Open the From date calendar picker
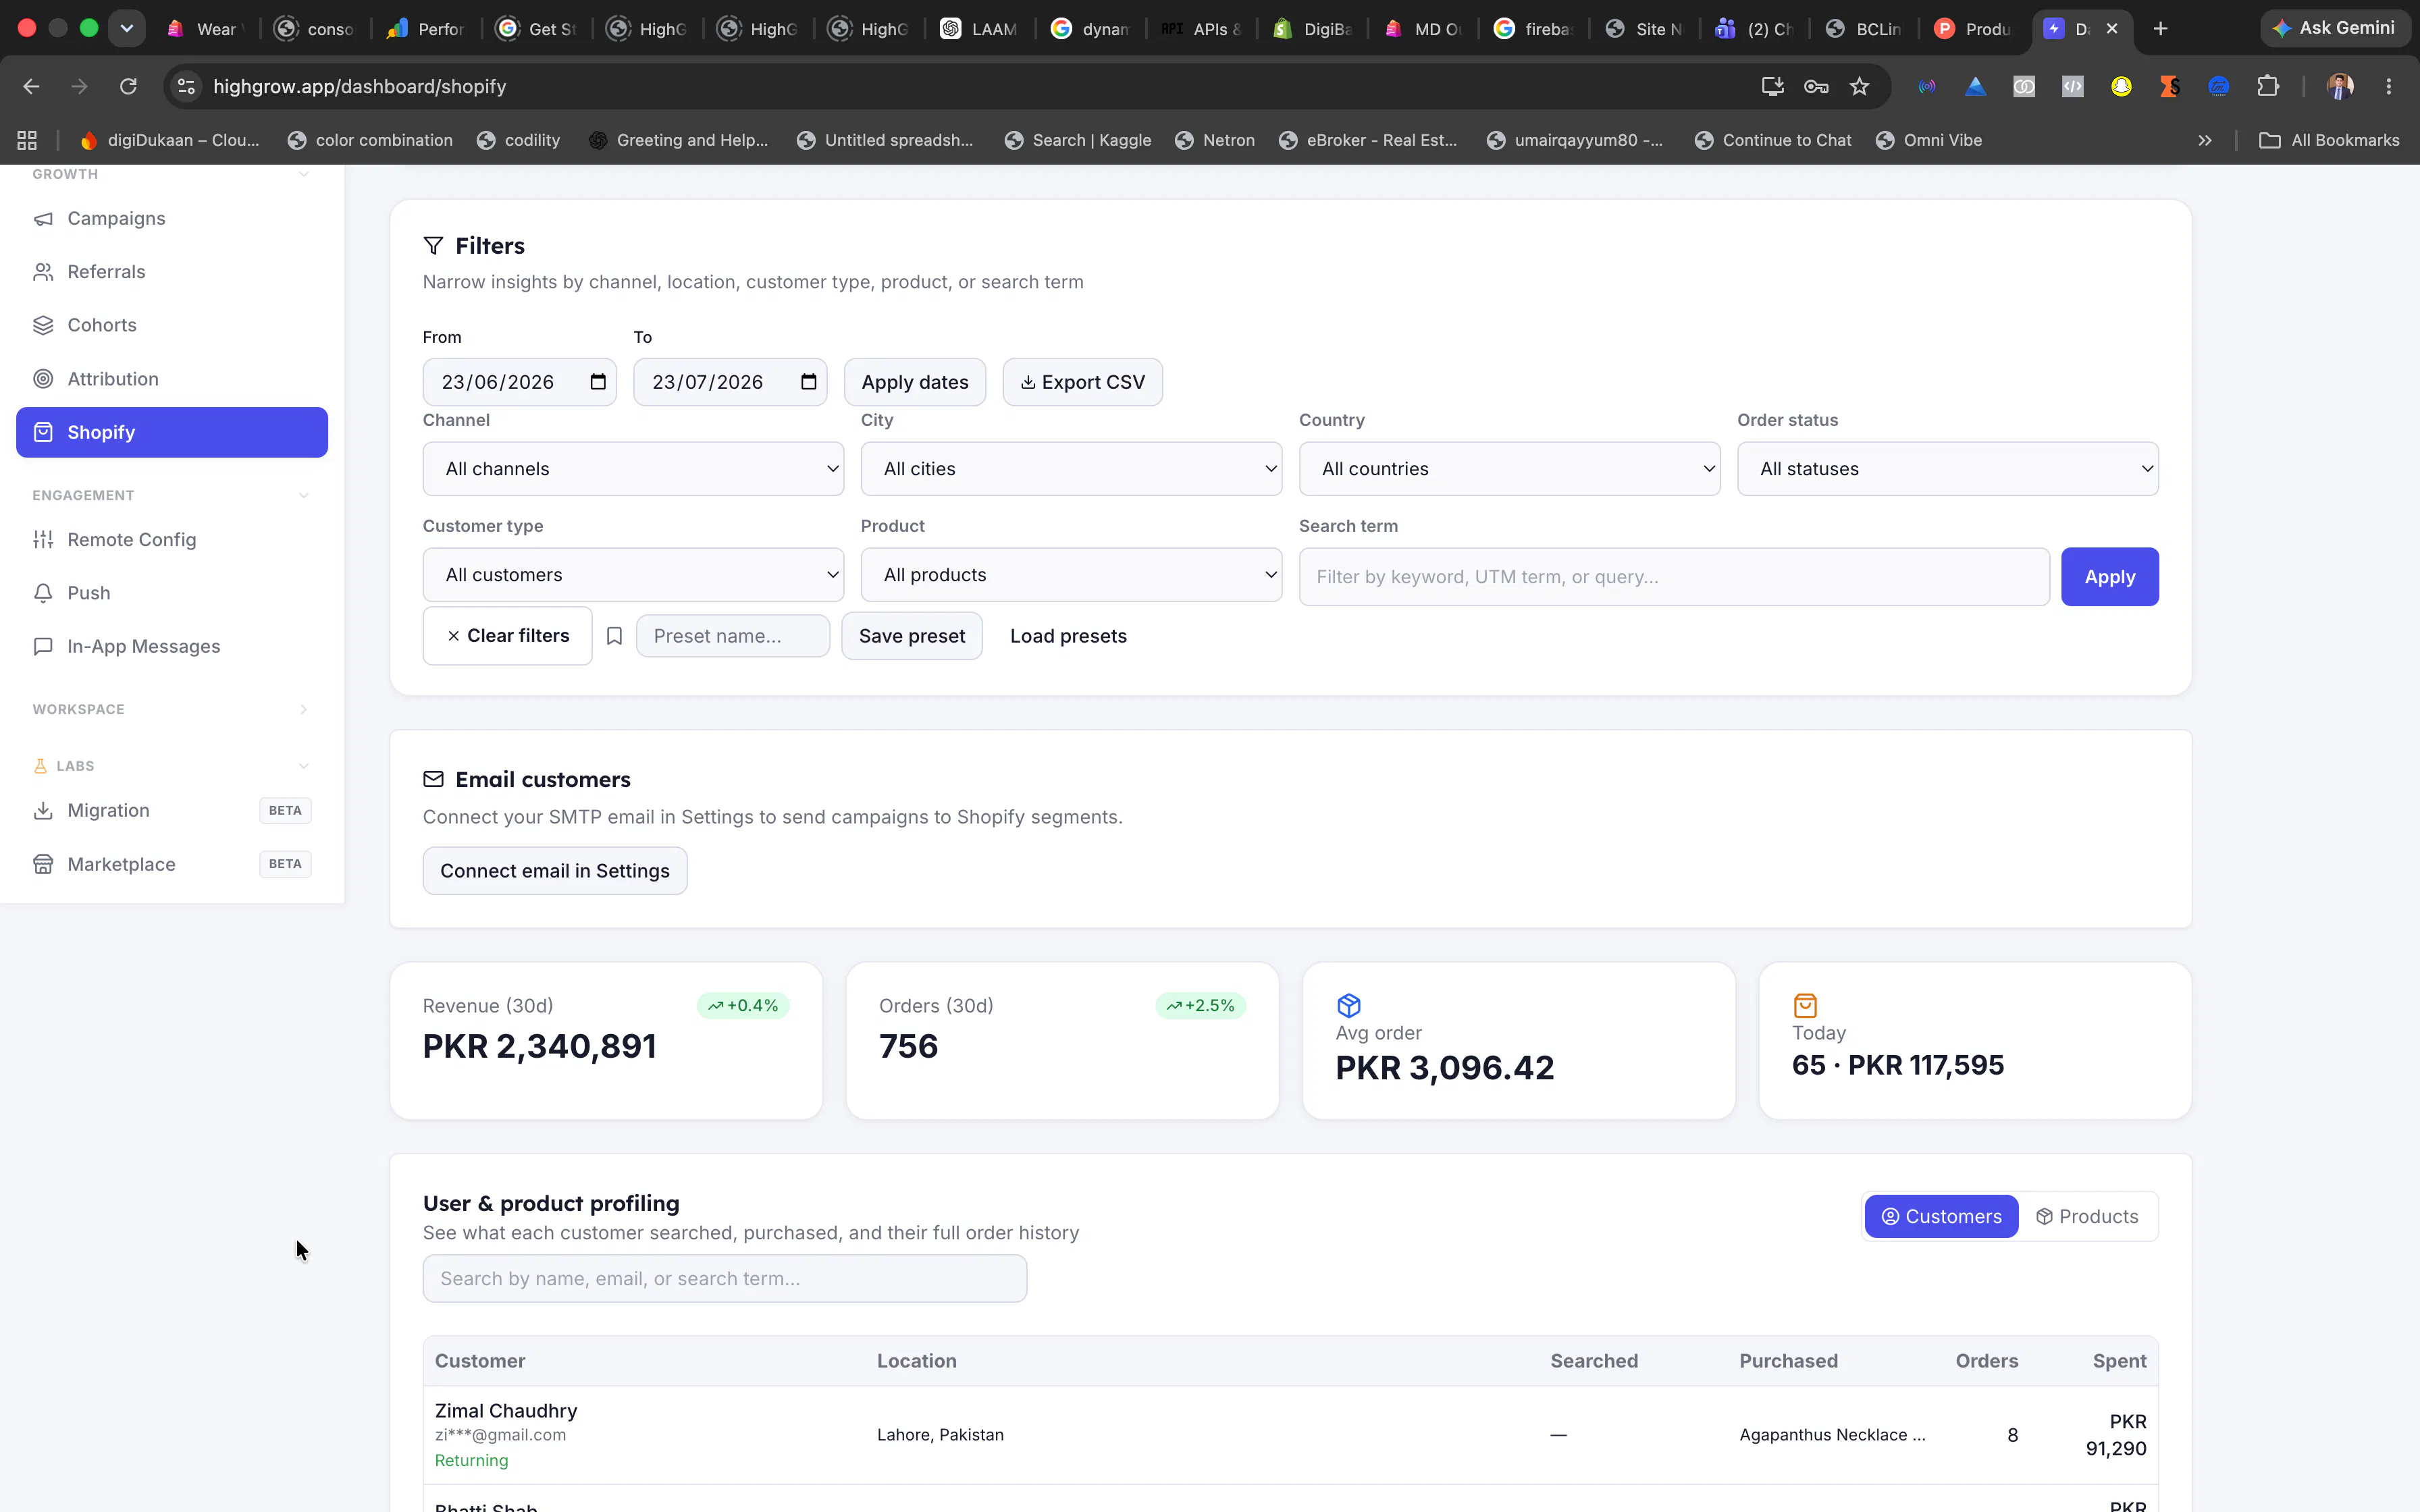This screenshot has width=2420, height=1512. click(x=598, y=382)
